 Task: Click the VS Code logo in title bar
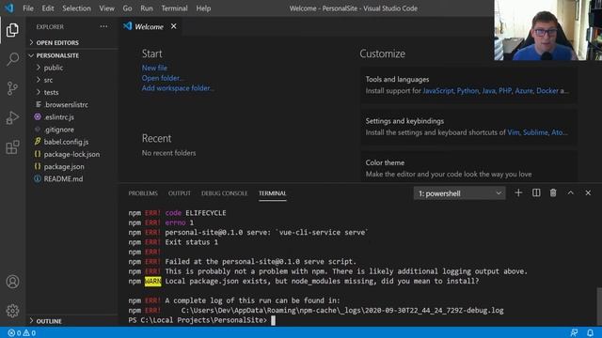tap(8, 8)
